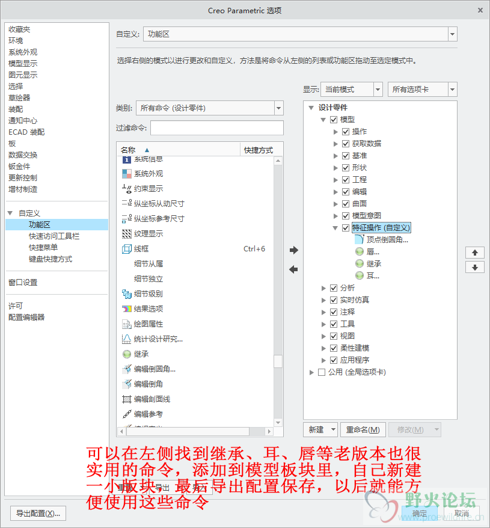Toggle the 分析 tab checkbox
Viewport: 490px width, 528px height.
point(334,288)
